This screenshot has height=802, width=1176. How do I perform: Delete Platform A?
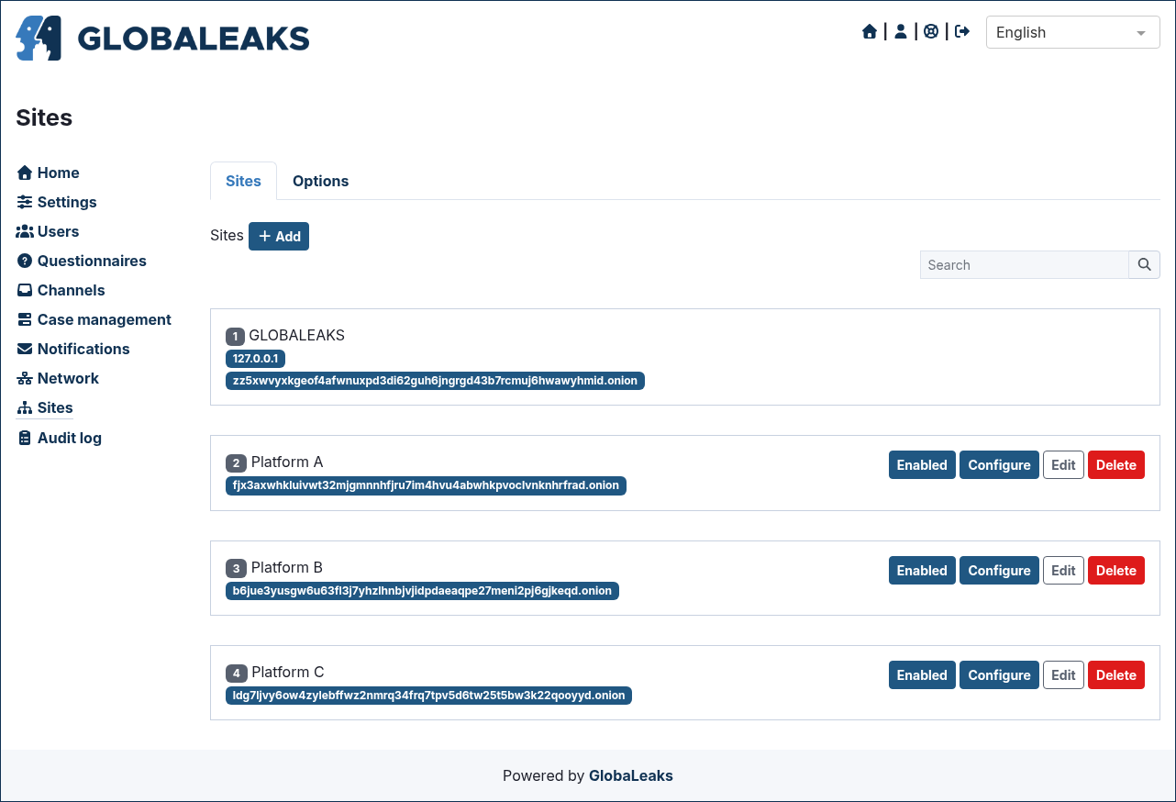click(x=1116, y=464)
